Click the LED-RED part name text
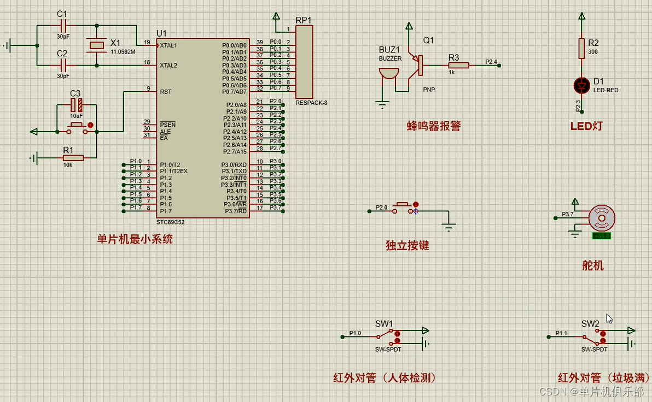This screenshot has height=402, width=652. [x=606, y=90]
